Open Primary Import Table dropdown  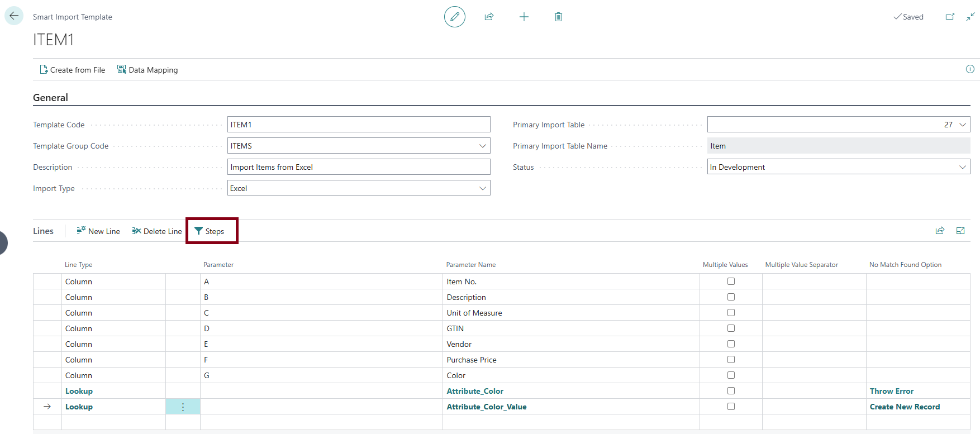coord(963,125)
